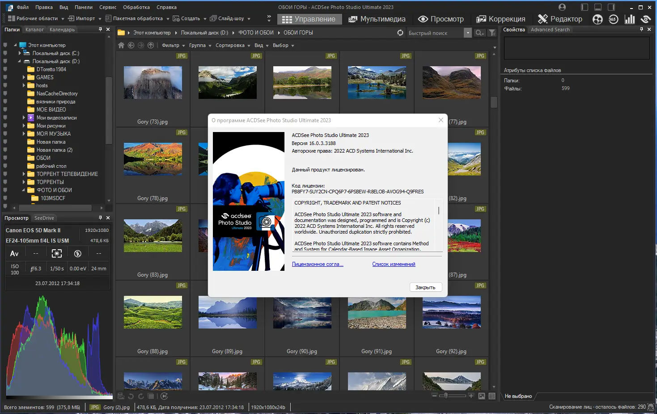Zoom in thumbnails with plus icon

coord(470,396)
